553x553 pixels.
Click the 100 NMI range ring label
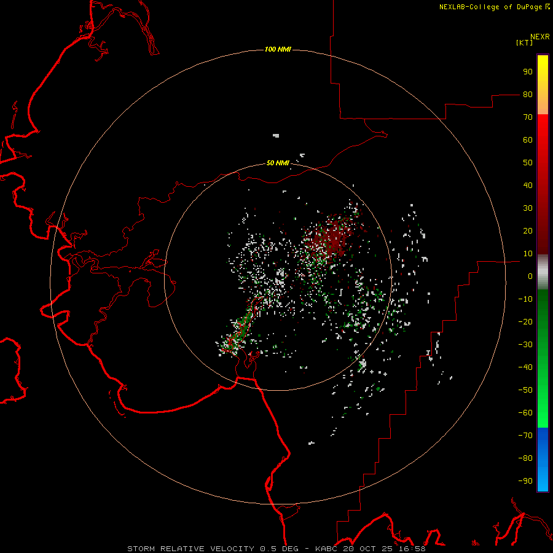278,49
